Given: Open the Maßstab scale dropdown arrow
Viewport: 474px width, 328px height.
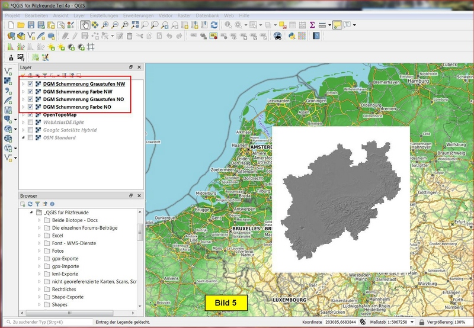Looking at the screenshot, I should [412, 322].
